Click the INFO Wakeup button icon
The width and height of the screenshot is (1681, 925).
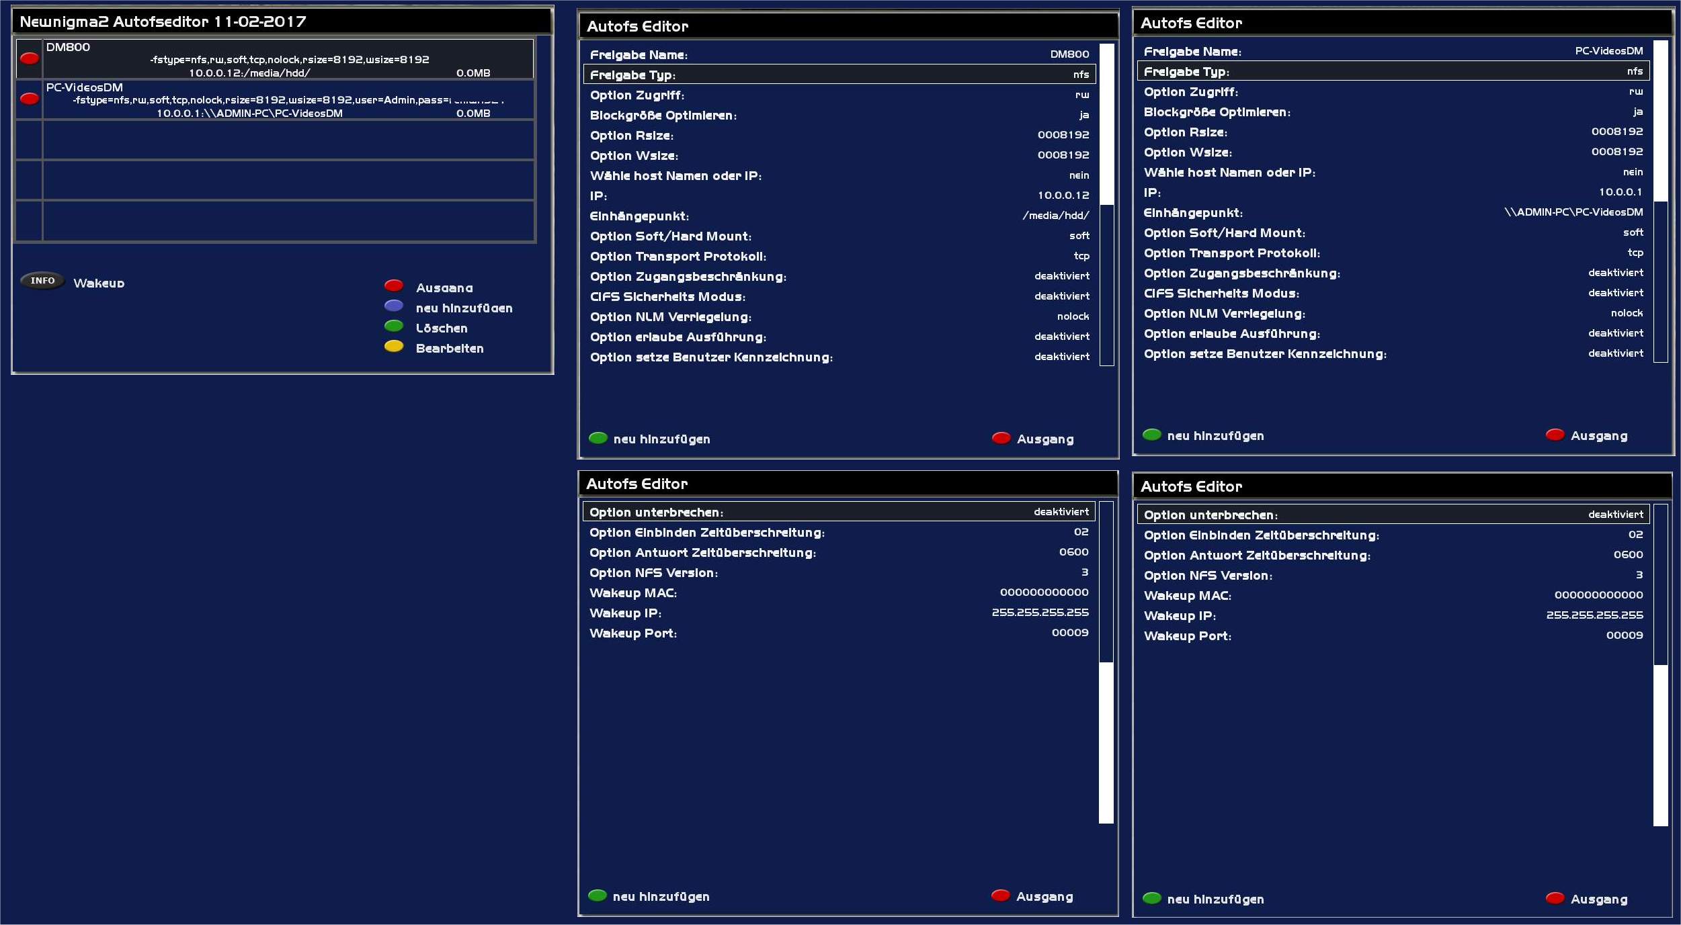click(x=42, y=281)
